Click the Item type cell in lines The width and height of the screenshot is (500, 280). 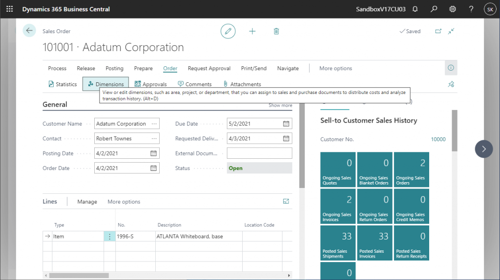[78, 236]
